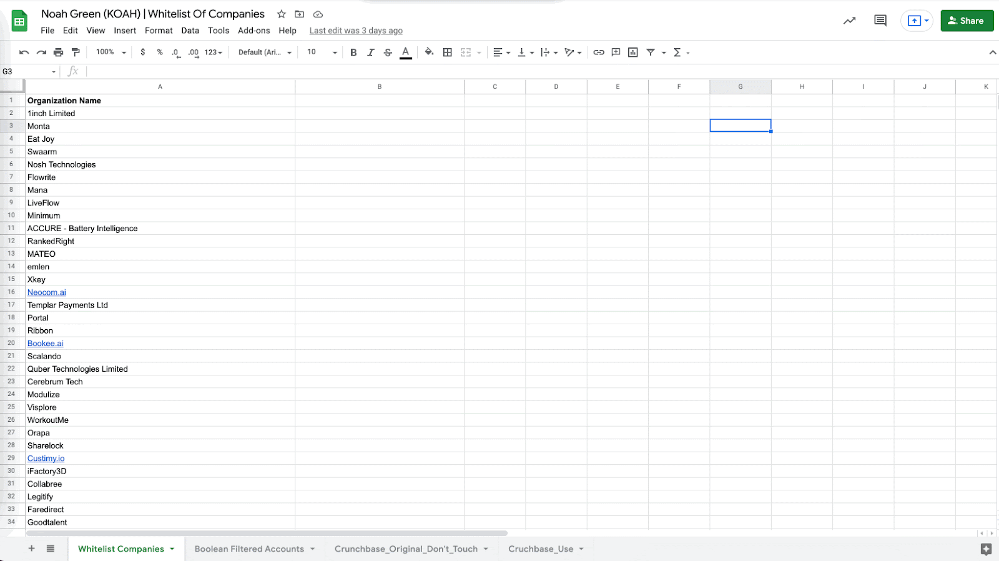Open the Bookee.ai link
Image resolution: width=999 pixels, height=561 pixels.
coord(46,344)
